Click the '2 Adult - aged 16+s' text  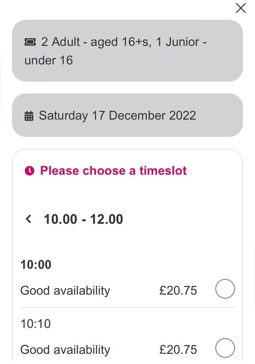coord(96,42)
